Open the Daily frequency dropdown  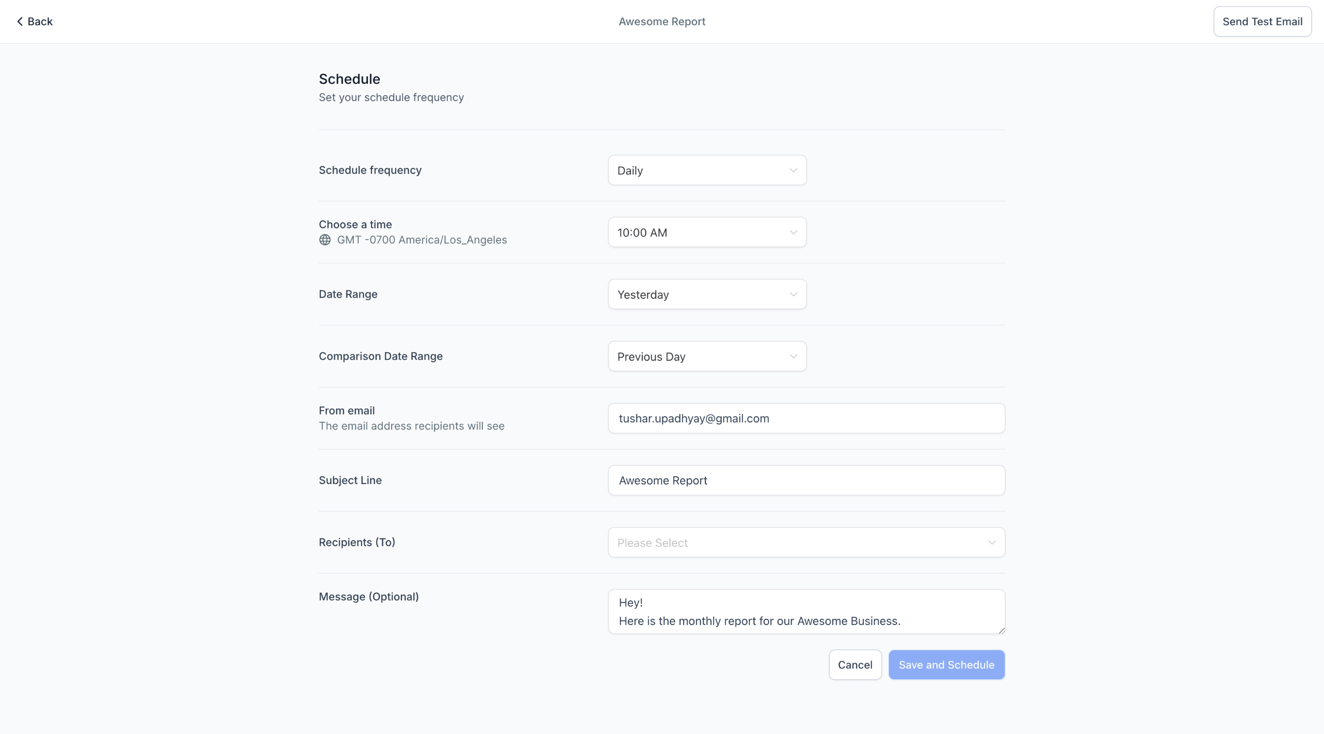pyautogui.click(x=707, y=171)
